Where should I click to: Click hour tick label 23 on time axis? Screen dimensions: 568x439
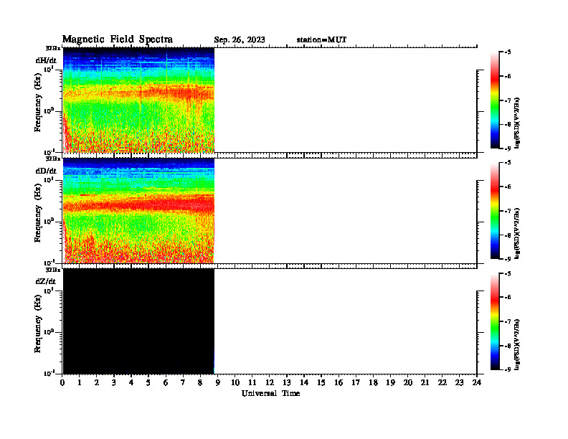coord(460,382)
